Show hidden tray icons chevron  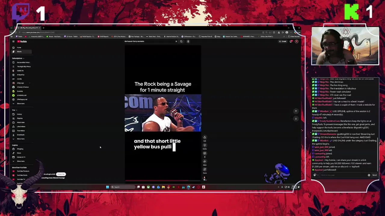[x=278, y=187]
